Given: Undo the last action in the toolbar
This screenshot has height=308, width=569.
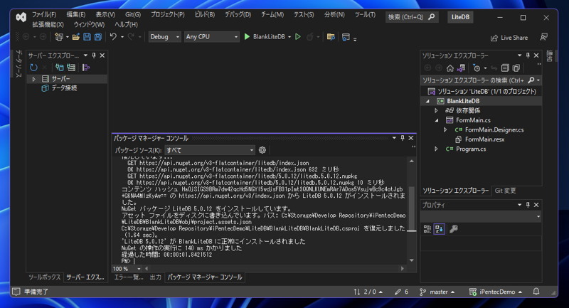Looking at the screenshot, I should point(113,37).
